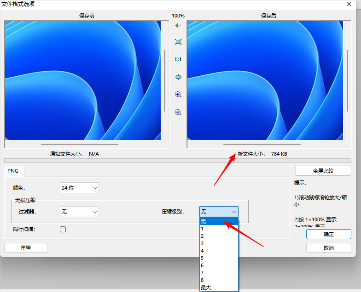Click the center preview icon
Viewport: 361px width, 292px height.
point(178,77)
